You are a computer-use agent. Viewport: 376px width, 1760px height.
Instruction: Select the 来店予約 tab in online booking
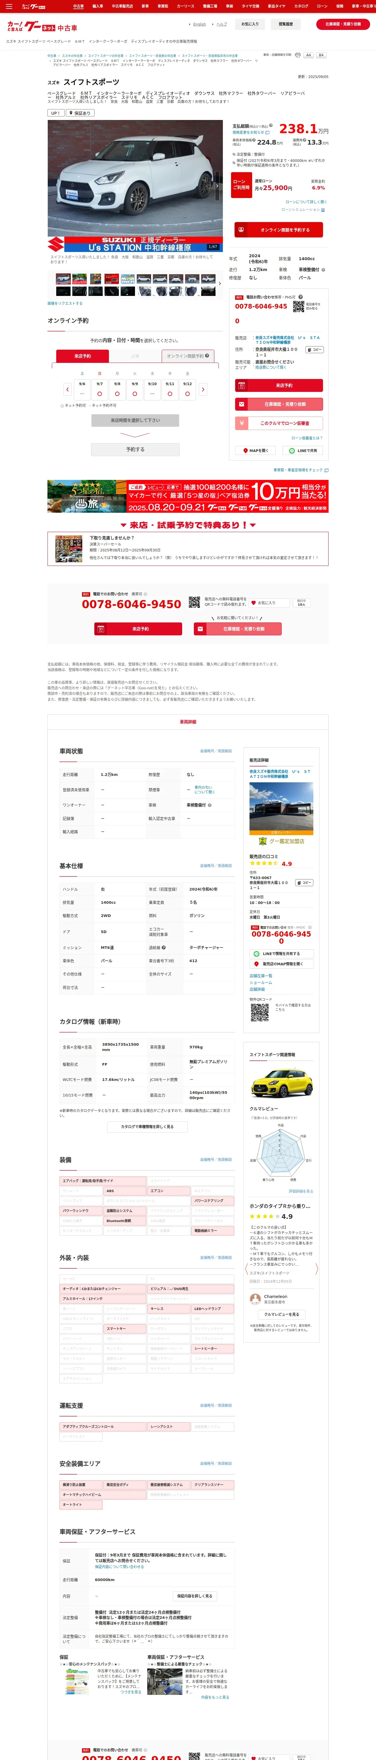point(82,356)
